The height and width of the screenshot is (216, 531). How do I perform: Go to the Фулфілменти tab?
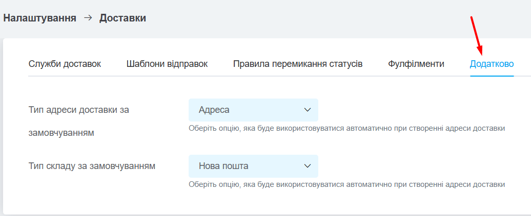tap(416, 64)
